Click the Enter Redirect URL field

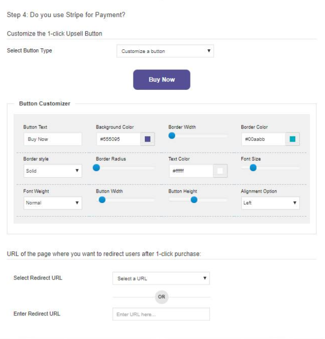[161, 314]
